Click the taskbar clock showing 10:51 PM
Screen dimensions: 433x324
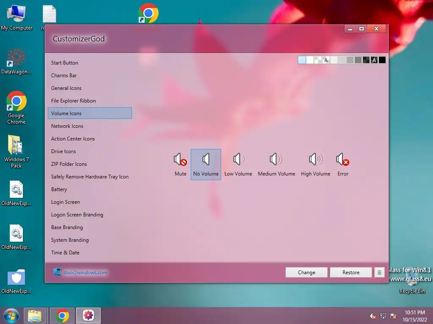coord(415,316)
